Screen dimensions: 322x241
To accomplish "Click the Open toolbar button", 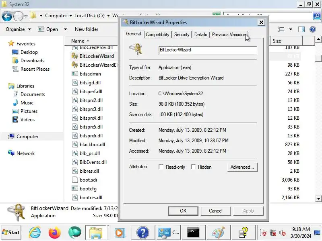I will pyautogui.click(x=48, y=29).
